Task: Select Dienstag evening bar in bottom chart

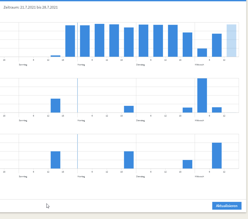Action: (187, 164)
